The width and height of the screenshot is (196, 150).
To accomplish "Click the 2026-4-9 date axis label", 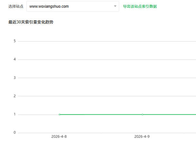I will point(142,136).
